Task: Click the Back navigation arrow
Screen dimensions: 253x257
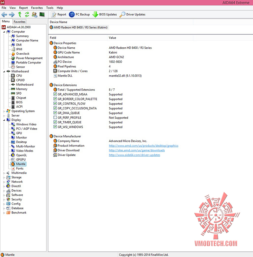Action: coord(4,15)
